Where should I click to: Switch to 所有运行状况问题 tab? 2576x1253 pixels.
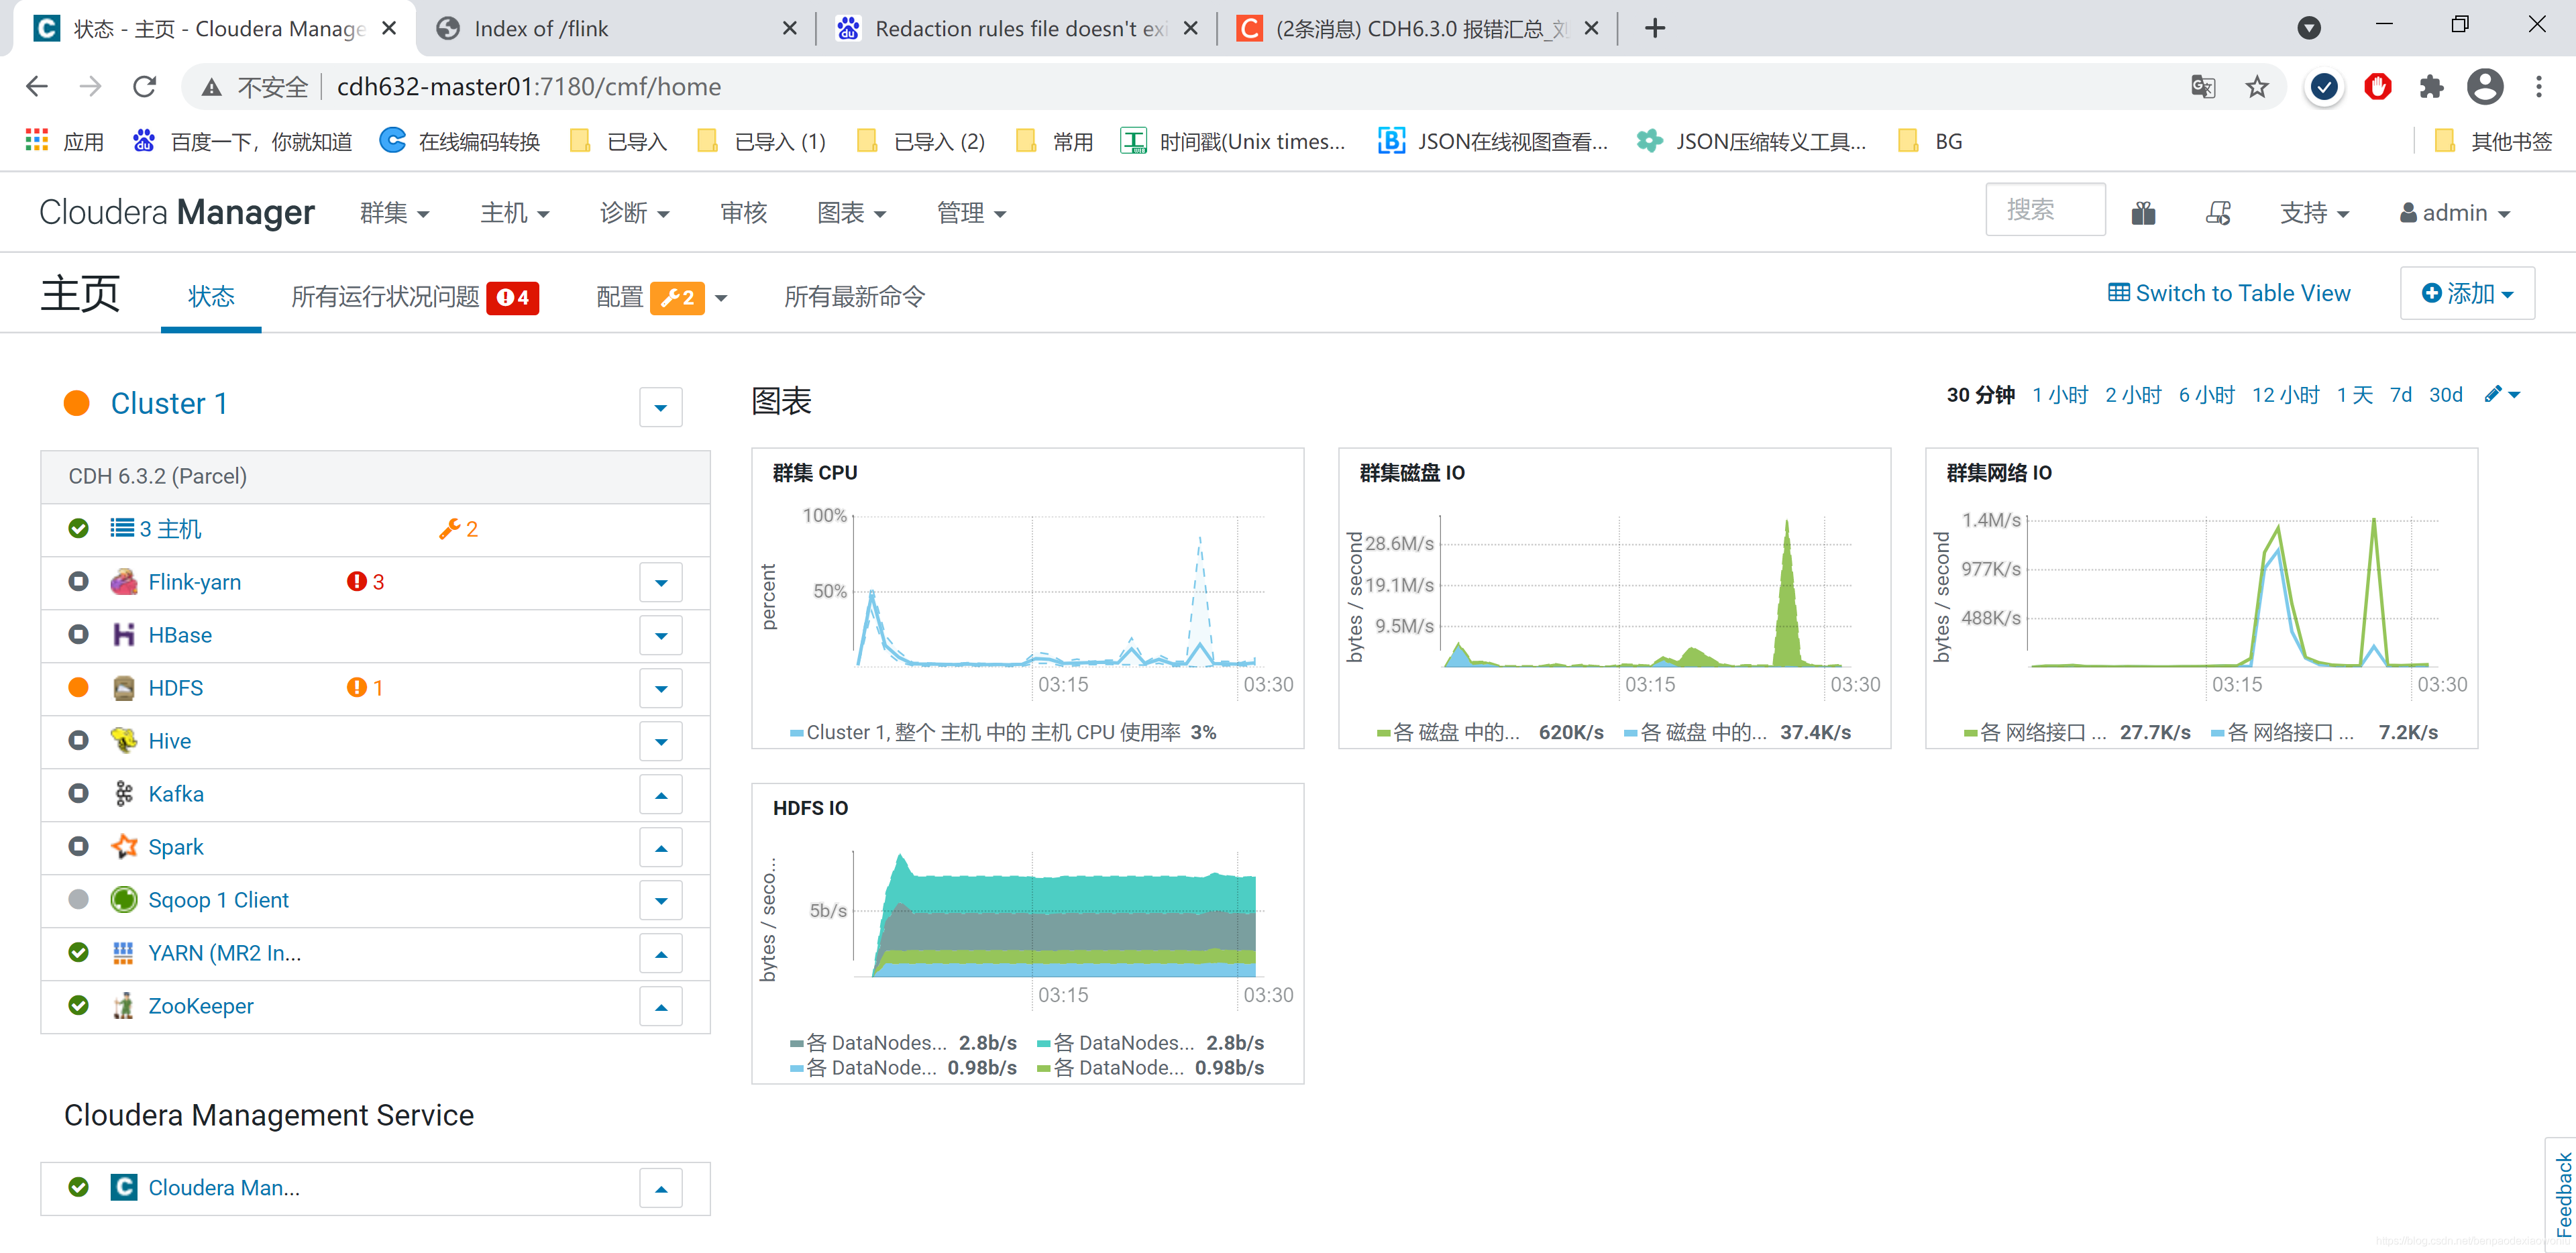(415, 297)
